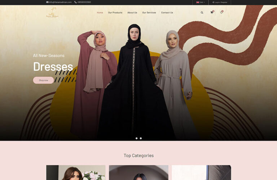Open the middle category thumbnail
Screen dimensions: 277x180
(138, 173)
